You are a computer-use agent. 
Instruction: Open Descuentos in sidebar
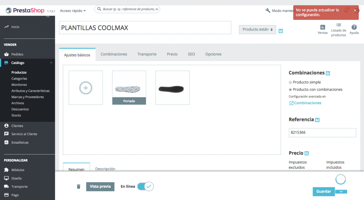(x=20, y=109)
